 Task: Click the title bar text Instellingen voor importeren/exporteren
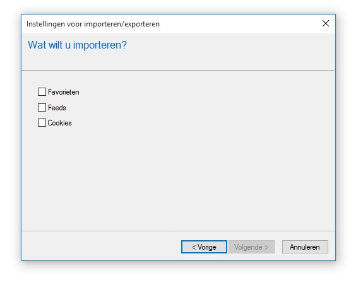[93, 24]
